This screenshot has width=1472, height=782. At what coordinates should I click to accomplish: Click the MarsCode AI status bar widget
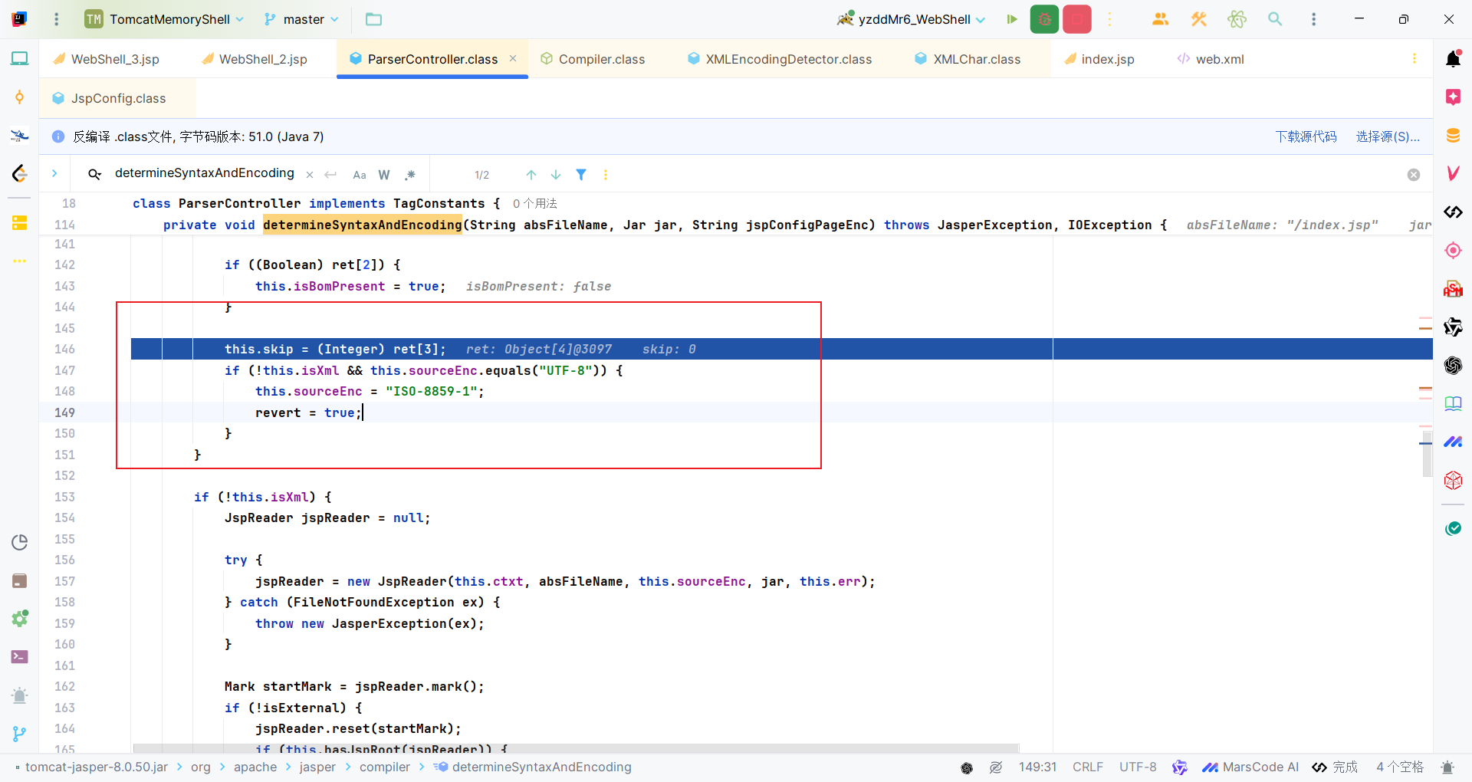(1250, 767)
